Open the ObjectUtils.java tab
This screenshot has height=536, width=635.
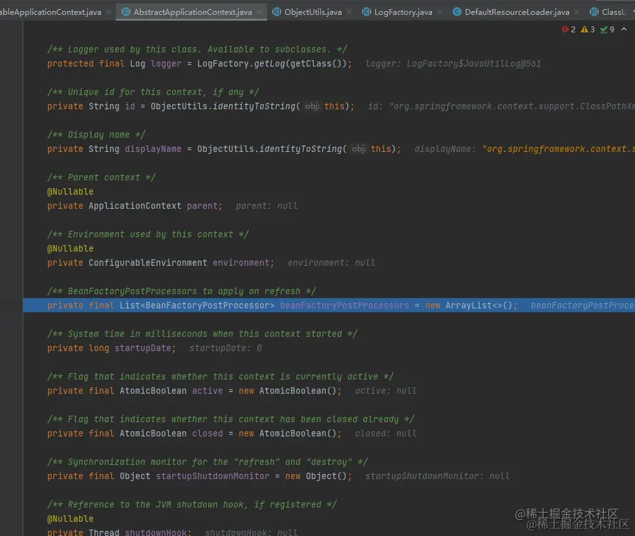312,12
